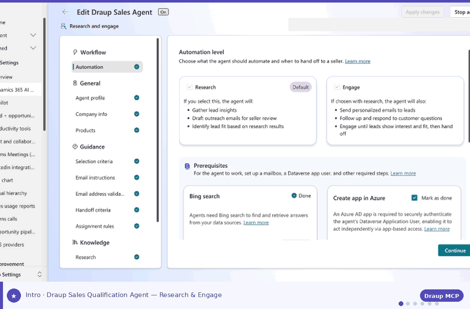Toggle Mark as done for Create app in Azure
The width and height of the screenshot is (470, 309).
pos(414,198)
